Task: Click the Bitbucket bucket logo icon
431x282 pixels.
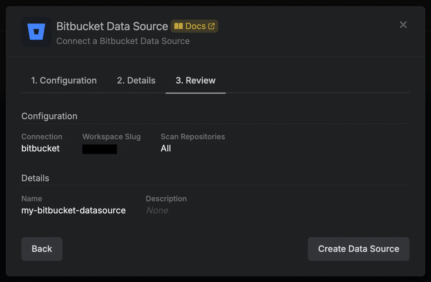Action: pos(36,32)
